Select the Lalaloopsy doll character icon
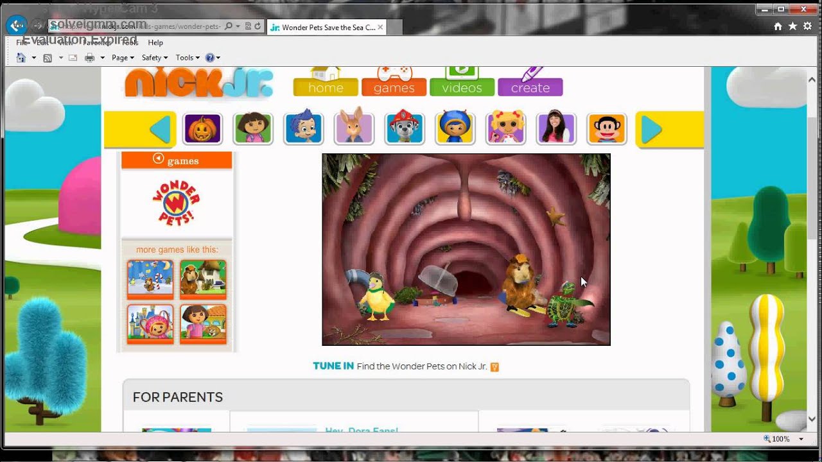 tap(505, 128)
